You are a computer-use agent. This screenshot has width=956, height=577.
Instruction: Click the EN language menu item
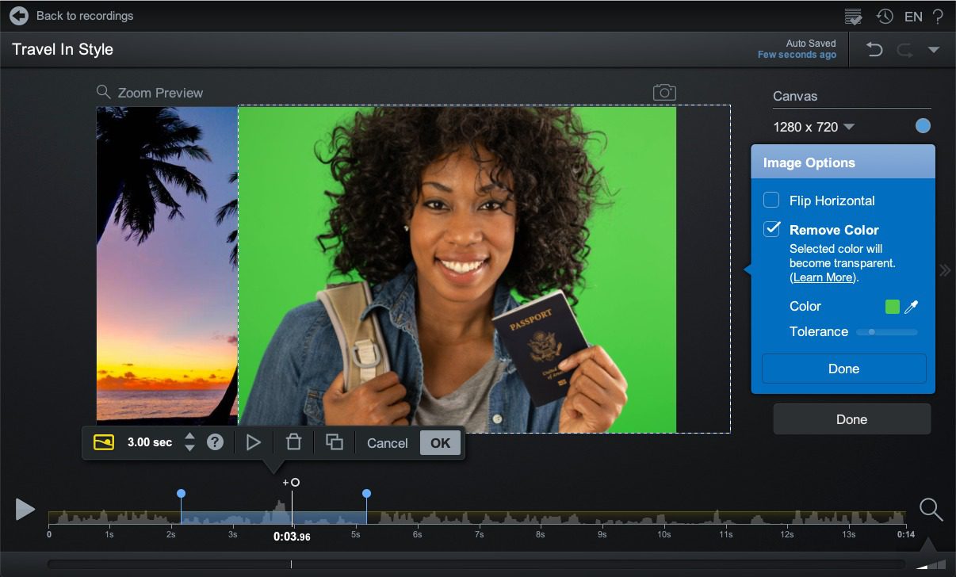[913, 16]
